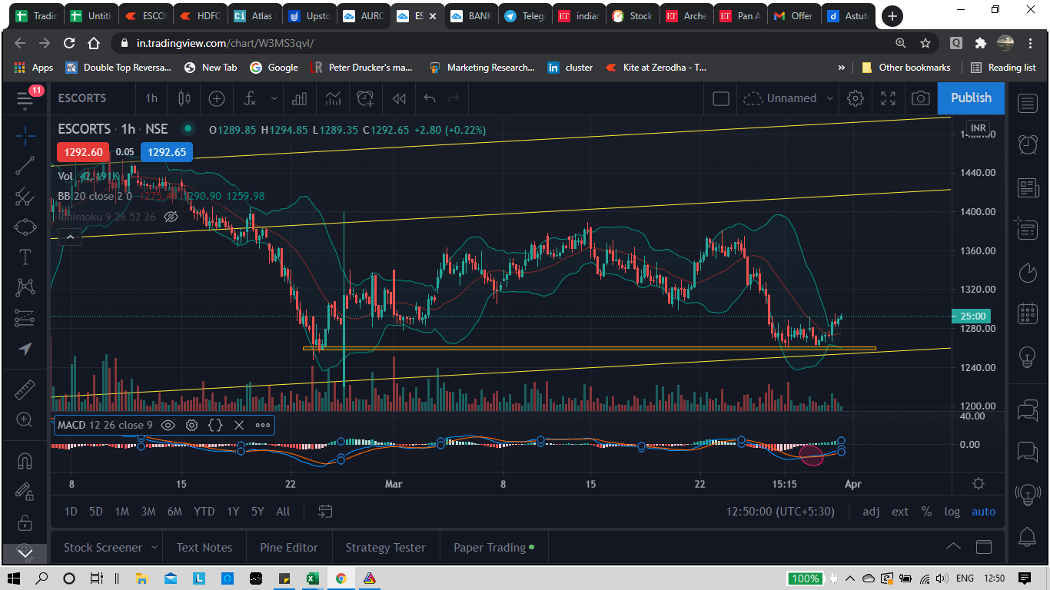This screenshot has height=590, width=1050.
Task: Select the trend line drawing tool
Action: pos(25,166)
